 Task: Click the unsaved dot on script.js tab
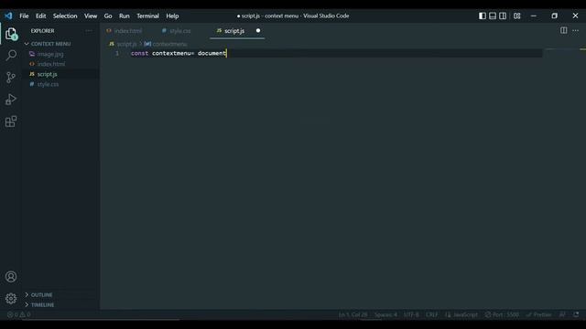click(x=258, y=30)
